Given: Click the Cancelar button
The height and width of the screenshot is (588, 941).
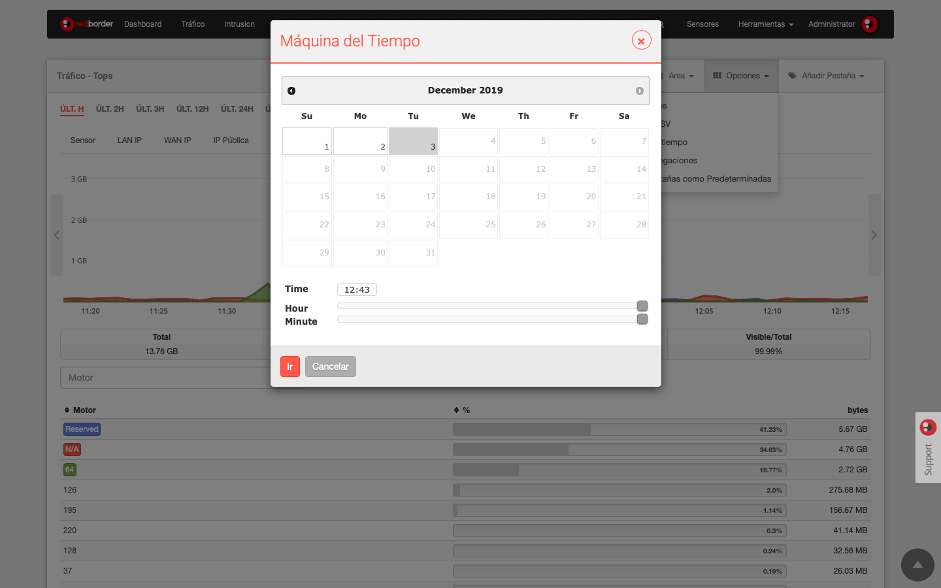Looking at the screenshot, I should [331, 367].
